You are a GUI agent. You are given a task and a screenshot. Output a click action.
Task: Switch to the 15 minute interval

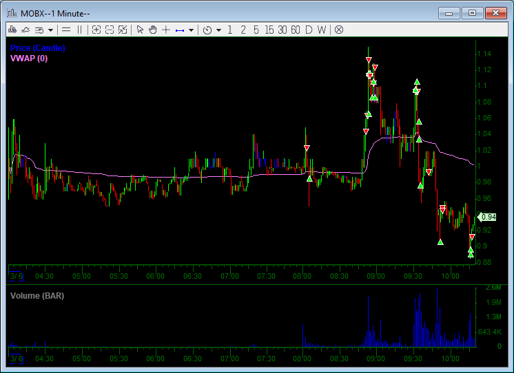(269, 30)
